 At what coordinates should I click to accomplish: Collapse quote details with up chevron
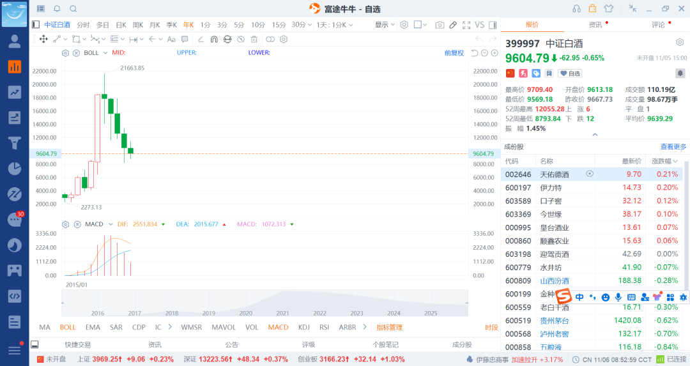pos(595,135)
